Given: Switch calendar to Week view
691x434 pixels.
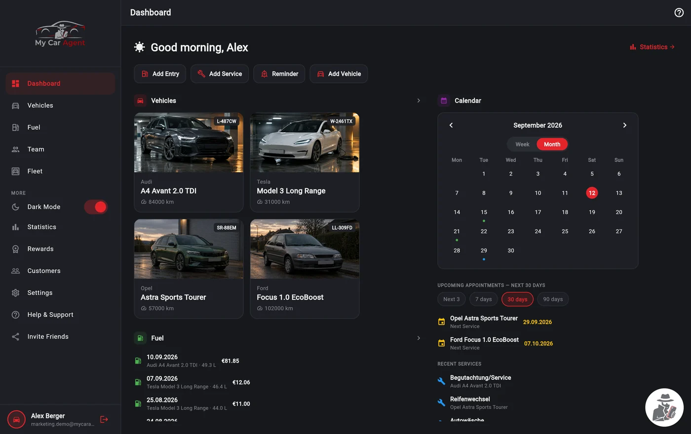Looking at the screenshot, I should [522, 145].
